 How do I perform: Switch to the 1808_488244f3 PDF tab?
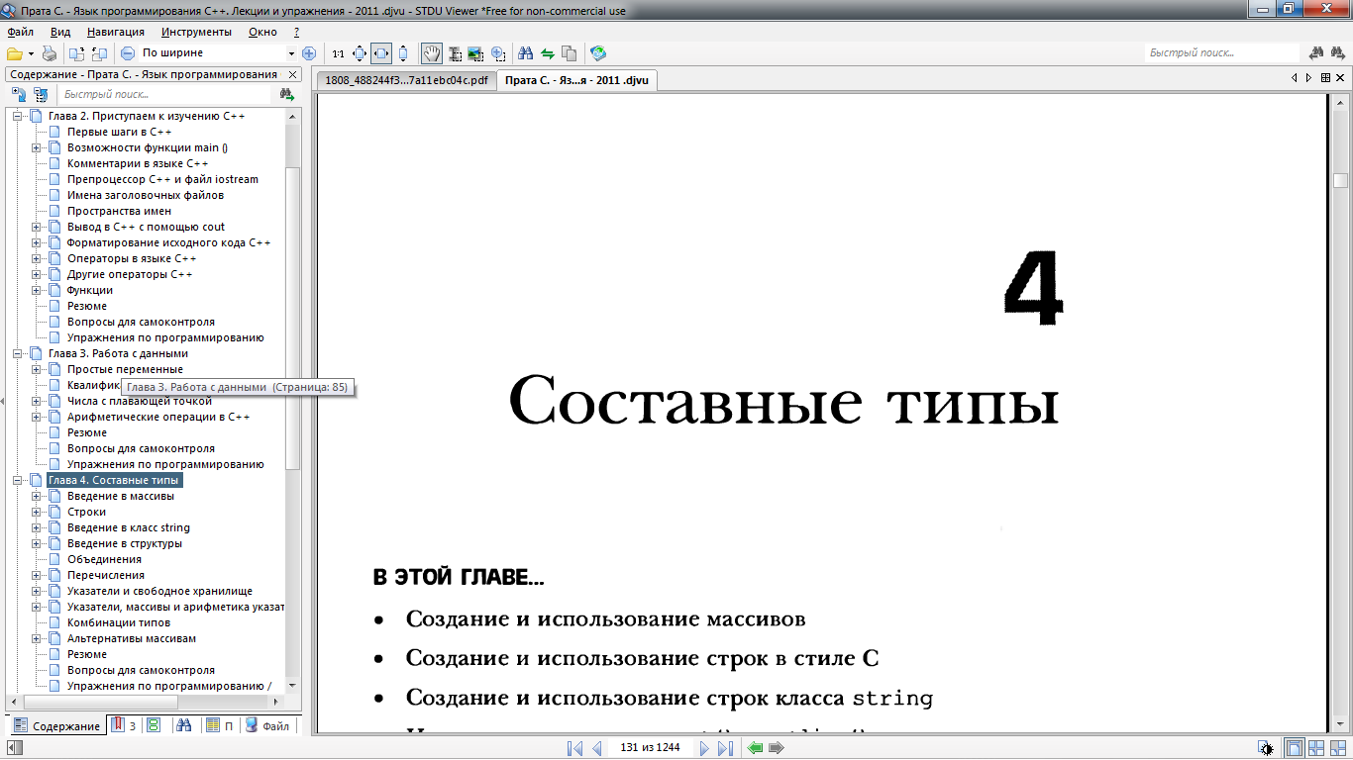point(406,80)
